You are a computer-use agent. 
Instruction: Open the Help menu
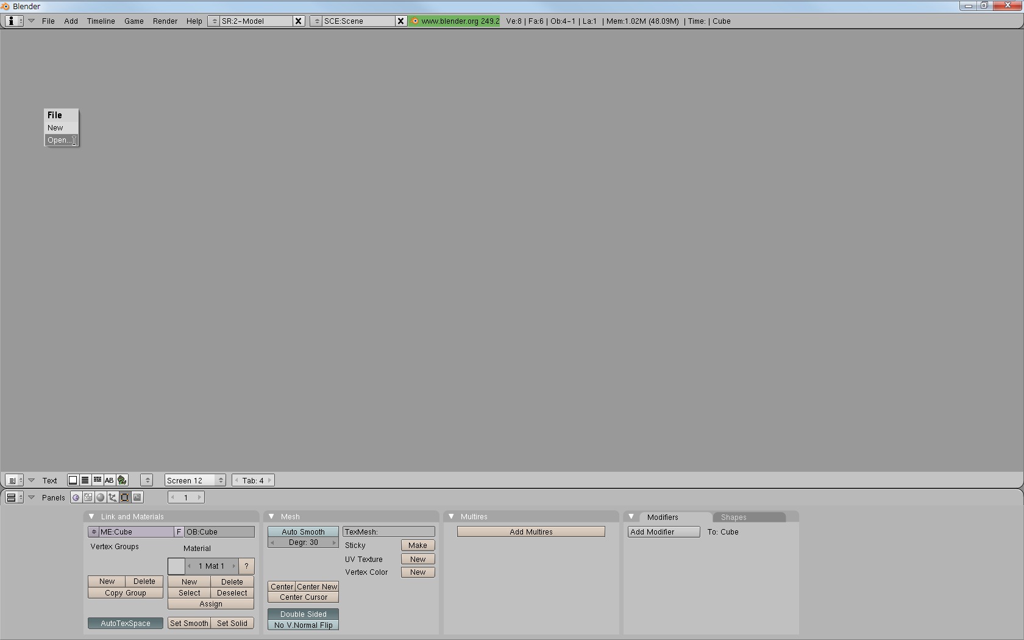(194, 21)
